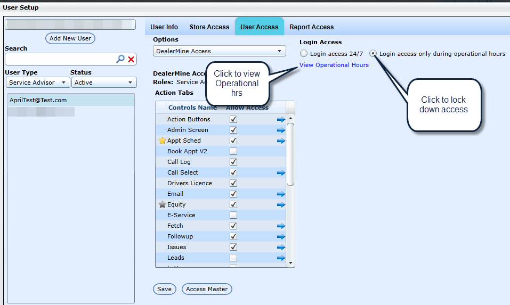The height and width of the screenshot is (305, 510).
Task: Click the blue arrow for Followup
Action: [x=281, y=236]
